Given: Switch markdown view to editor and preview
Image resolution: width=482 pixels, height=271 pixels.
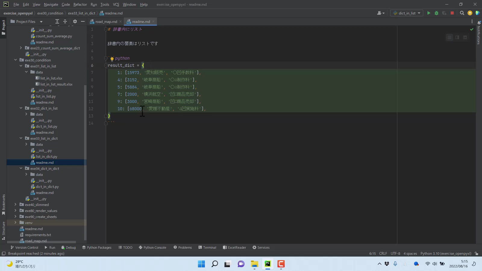Looking at the screenshot, I should [x=457, y=37].
